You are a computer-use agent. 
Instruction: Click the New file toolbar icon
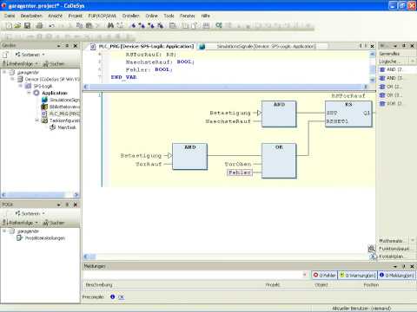9,26
